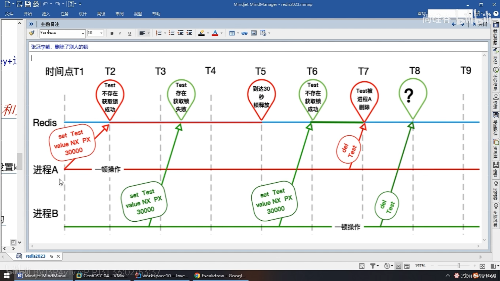The image size is (500, 281).
Task: Open the numbered list style dropdown arrow
Action: (x=165, y=33)
